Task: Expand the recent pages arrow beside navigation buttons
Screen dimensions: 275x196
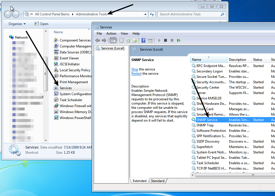Action: (x=22, y=14)
